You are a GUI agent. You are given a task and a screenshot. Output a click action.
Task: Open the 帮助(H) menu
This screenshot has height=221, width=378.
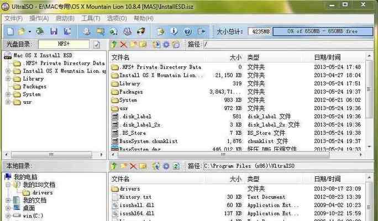tap(144, 18)
